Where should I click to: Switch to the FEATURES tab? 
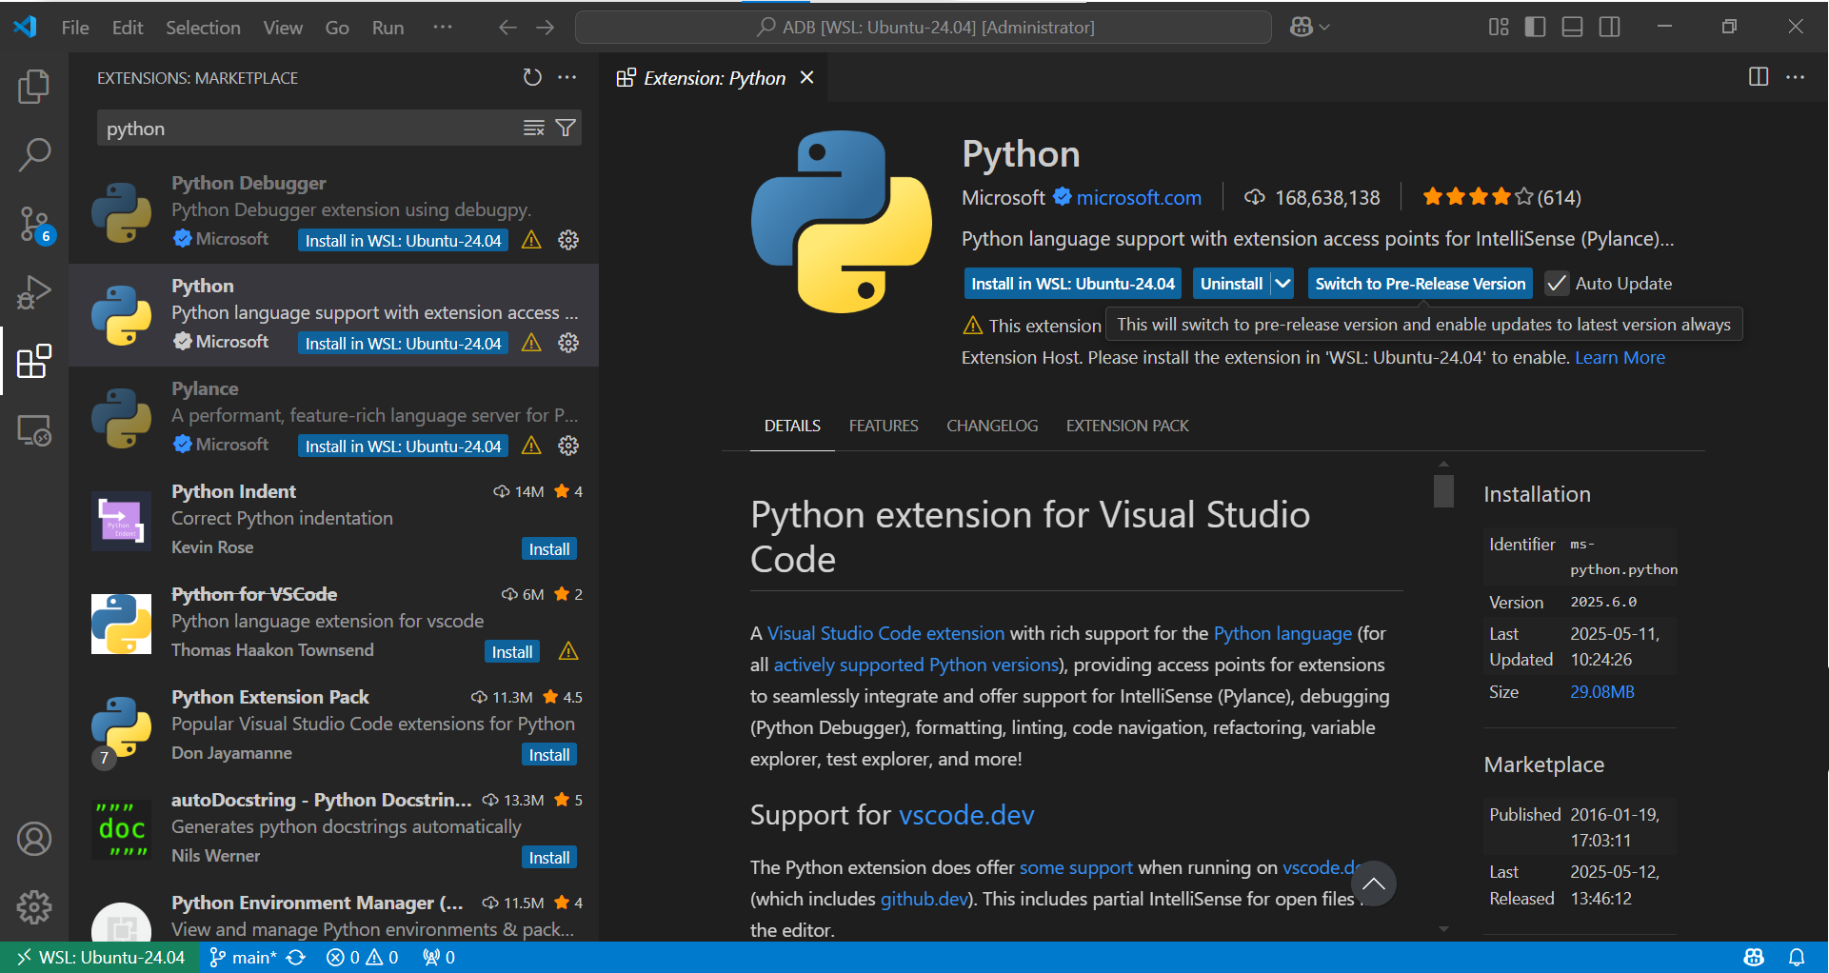884,426
